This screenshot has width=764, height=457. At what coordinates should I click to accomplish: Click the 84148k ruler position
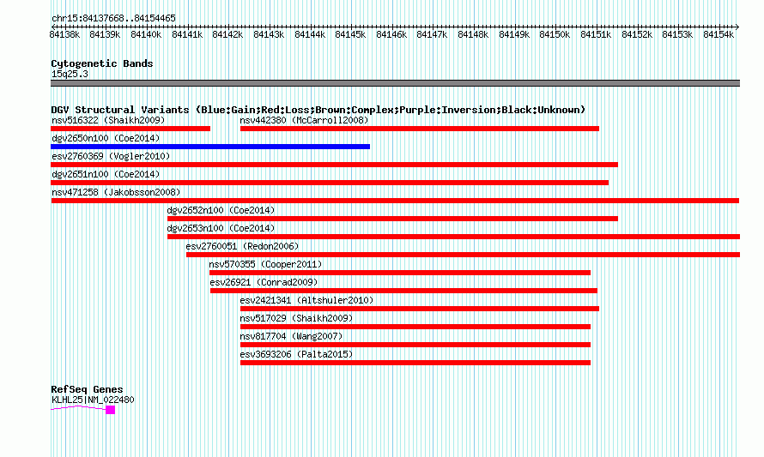click(x=473, y=34)
